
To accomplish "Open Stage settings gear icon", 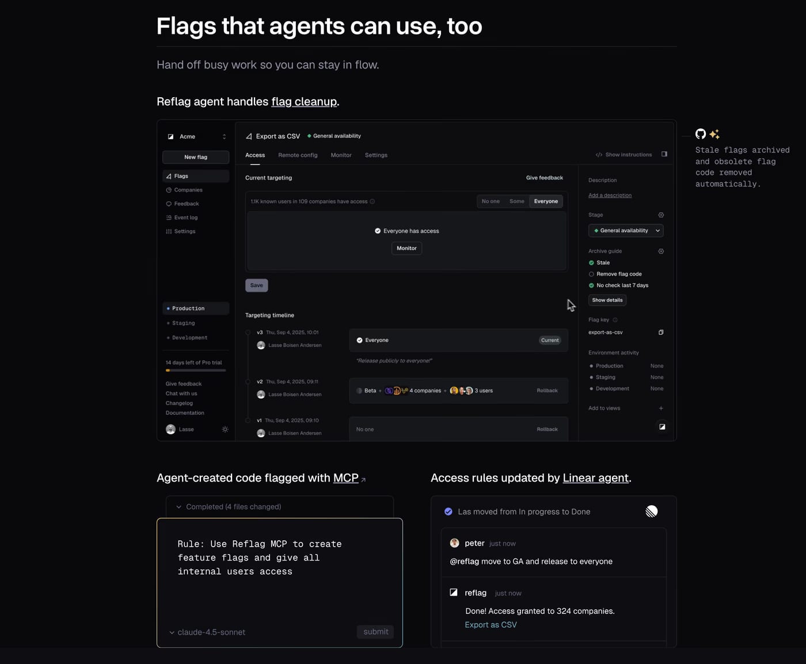I will point(661,215).
